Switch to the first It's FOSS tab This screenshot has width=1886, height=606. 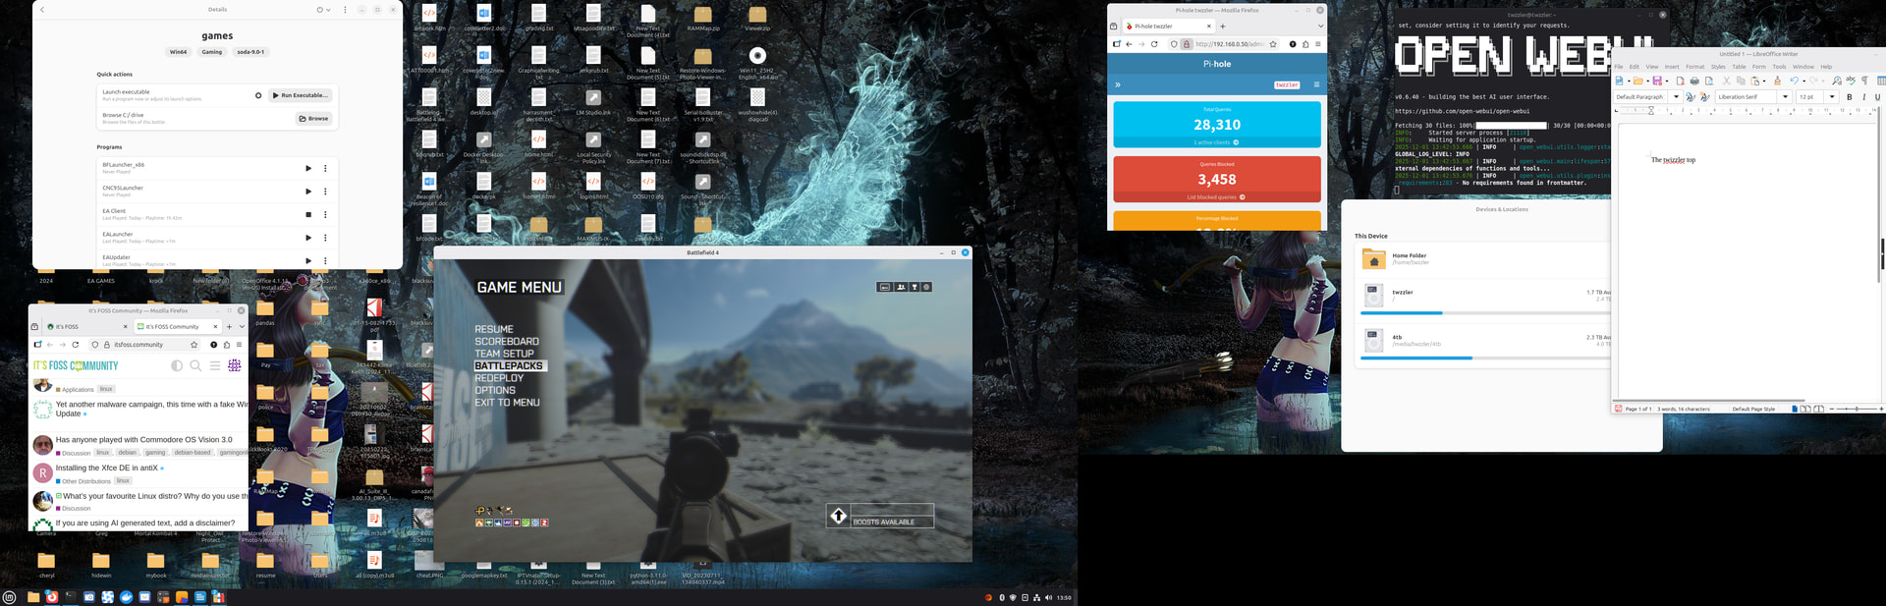(83, 326)
